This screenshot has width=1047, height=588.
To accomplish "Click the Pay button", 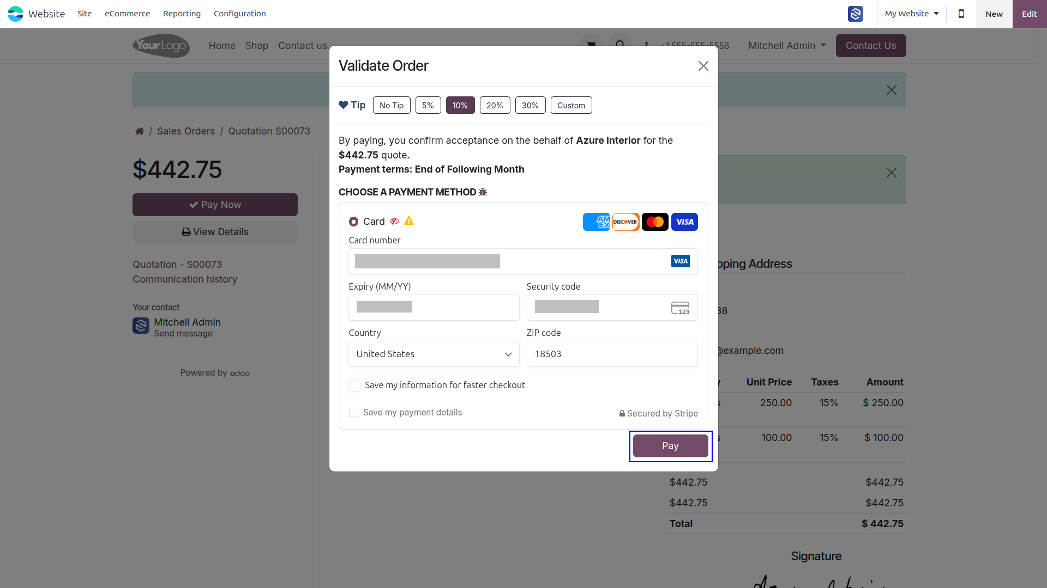I will tap(671, 446).
